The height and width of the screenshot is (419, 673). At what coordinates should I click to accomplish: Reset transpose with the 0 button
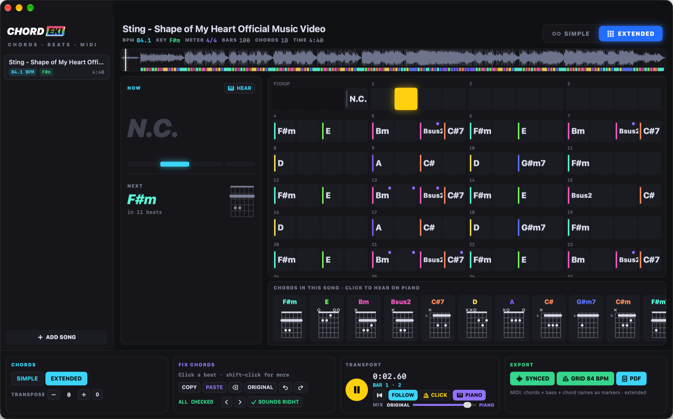(x=97, y=394)
